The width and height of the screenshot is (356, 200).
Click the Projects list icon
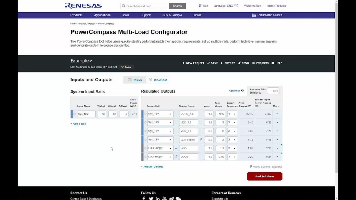pyautogui.click(x=253, y=63)
